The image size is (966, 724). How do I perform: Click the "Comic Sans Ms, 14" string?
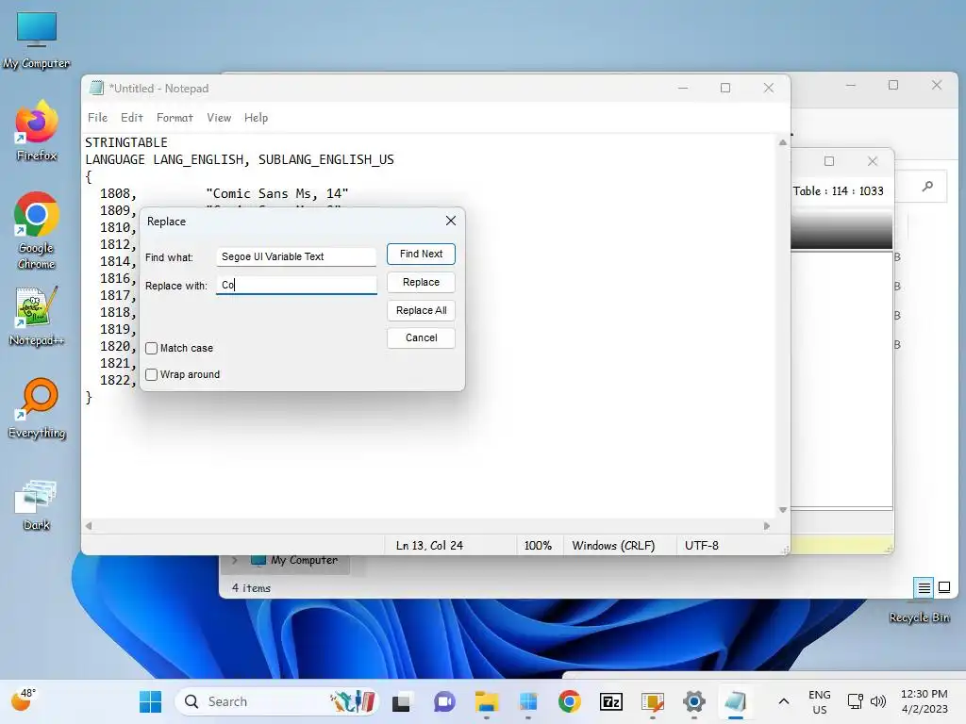pos(277,193)
